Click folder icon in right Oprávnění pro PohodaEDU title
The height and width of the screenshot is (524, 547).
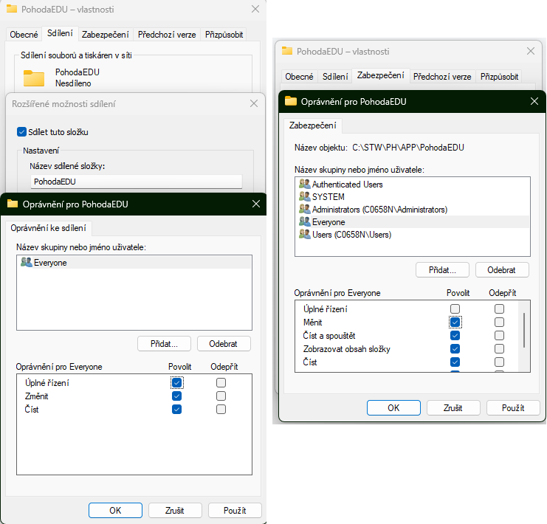click(x=291, y=101)
